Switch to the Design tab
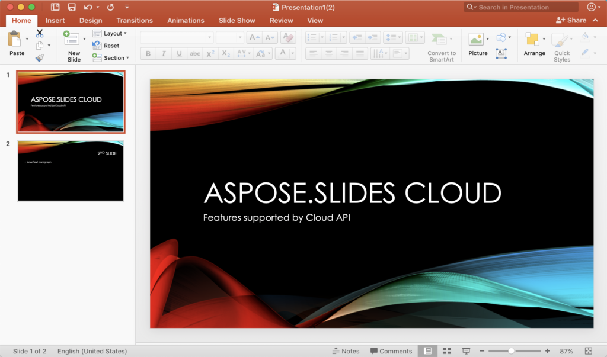Image resolution: width=607 pixels, height=357 pixels. tap(91, 21)
